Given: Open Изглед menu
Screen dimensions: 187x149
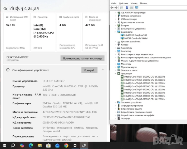Looking at the screenshot, I should point(134,3).
